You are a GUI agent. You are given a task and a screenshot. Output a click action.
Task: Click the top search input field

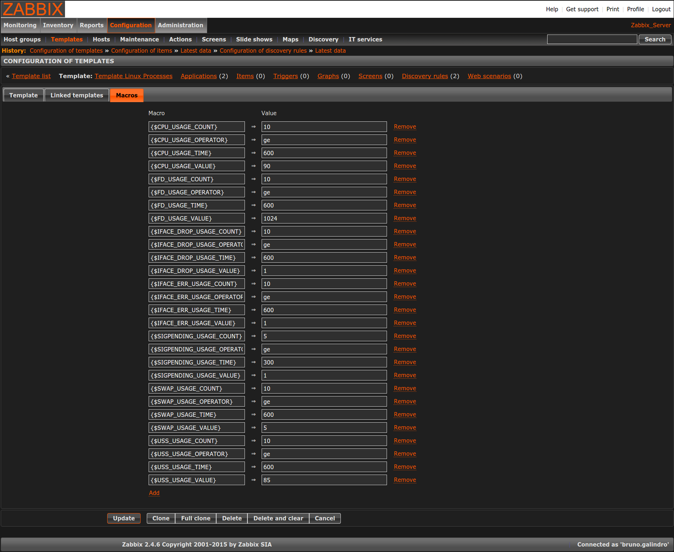click(x=592, y=39)
